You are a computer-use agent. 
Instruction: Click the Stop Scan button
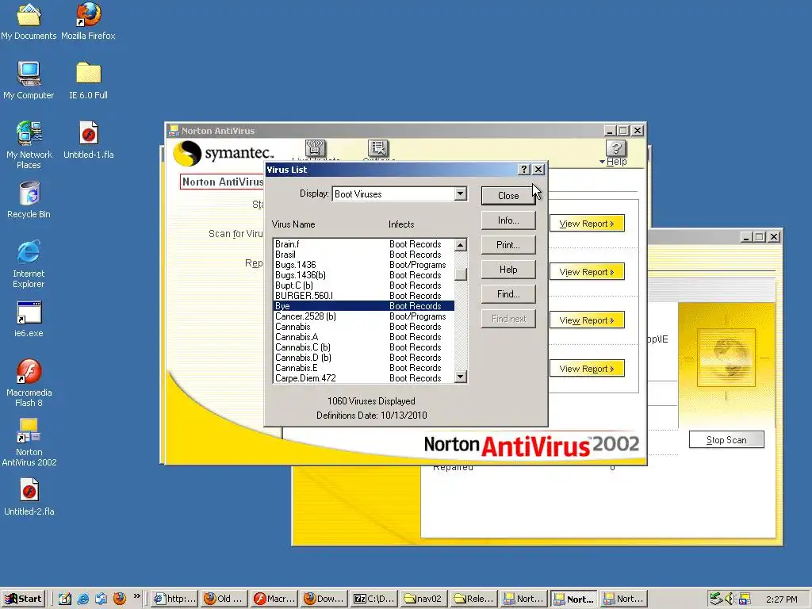[726, 439]
